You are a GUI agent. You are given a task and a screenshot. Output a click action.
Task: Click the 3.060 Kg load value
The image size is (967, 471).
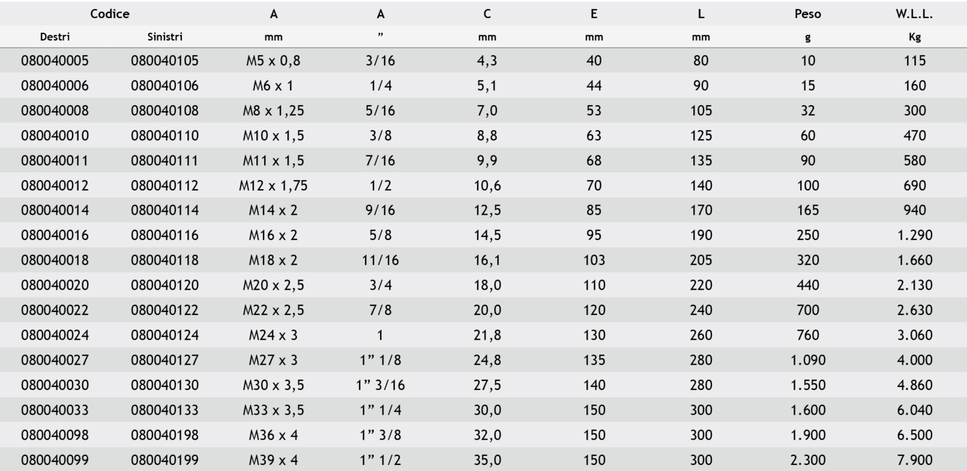click(914, 335)
